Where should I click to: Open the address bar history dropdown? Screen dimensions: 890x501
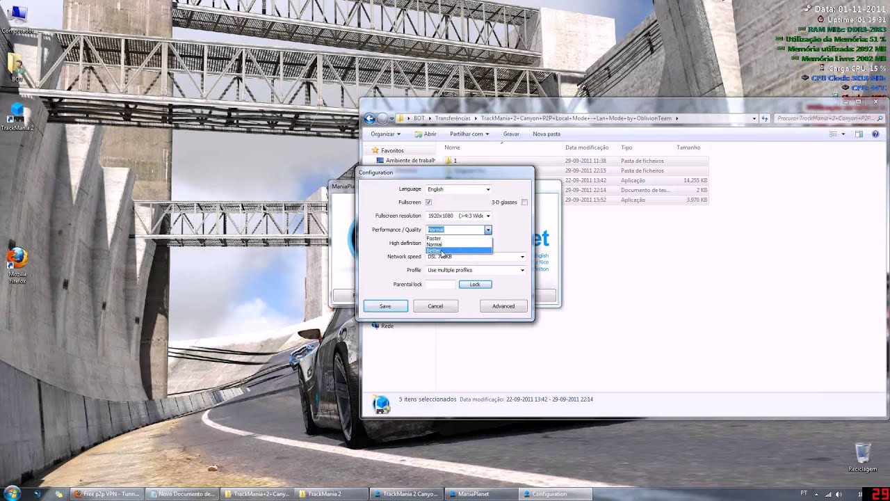(754, 118)
